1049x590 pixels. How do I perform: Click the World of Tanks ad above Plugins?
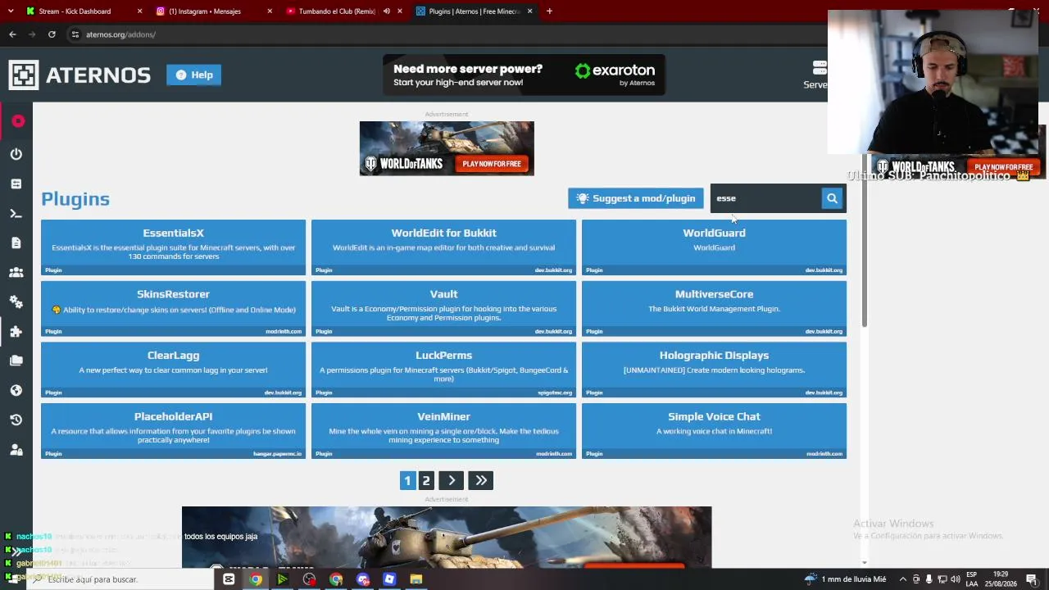coord(447,148)
